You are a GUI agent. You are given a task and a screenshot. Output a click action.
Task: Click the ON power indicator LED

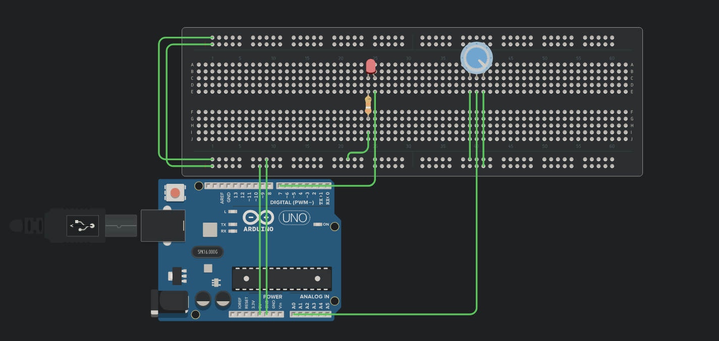pos(317,225)
